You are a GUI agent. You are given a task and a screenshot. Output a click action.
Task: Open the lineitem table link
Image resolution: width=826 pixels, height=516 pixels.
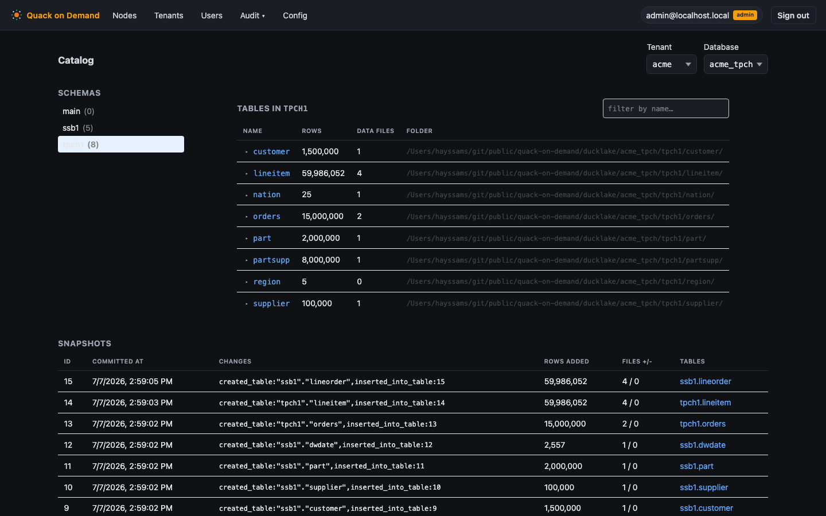pyautogui.click(x=271, y=173)
